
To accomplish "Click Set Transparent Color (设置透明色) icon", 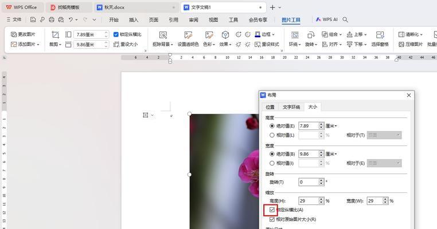I will pyautogui.click(x=188, y=35).
